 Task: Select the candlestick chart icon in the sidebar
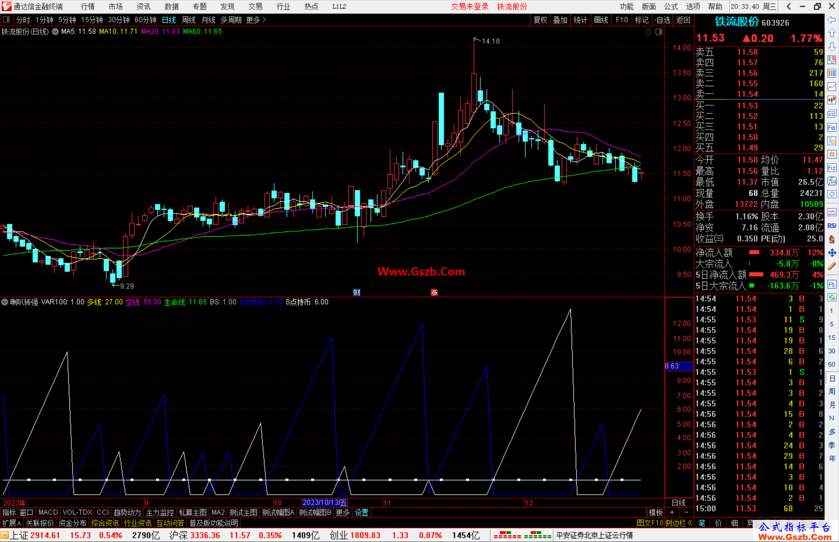(832, 100)
